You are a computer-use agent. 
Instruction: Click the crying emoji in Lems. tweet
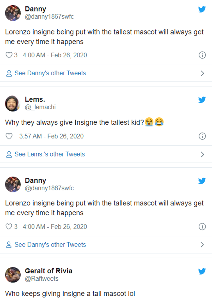pyautogui.click(x=149, y=122)
